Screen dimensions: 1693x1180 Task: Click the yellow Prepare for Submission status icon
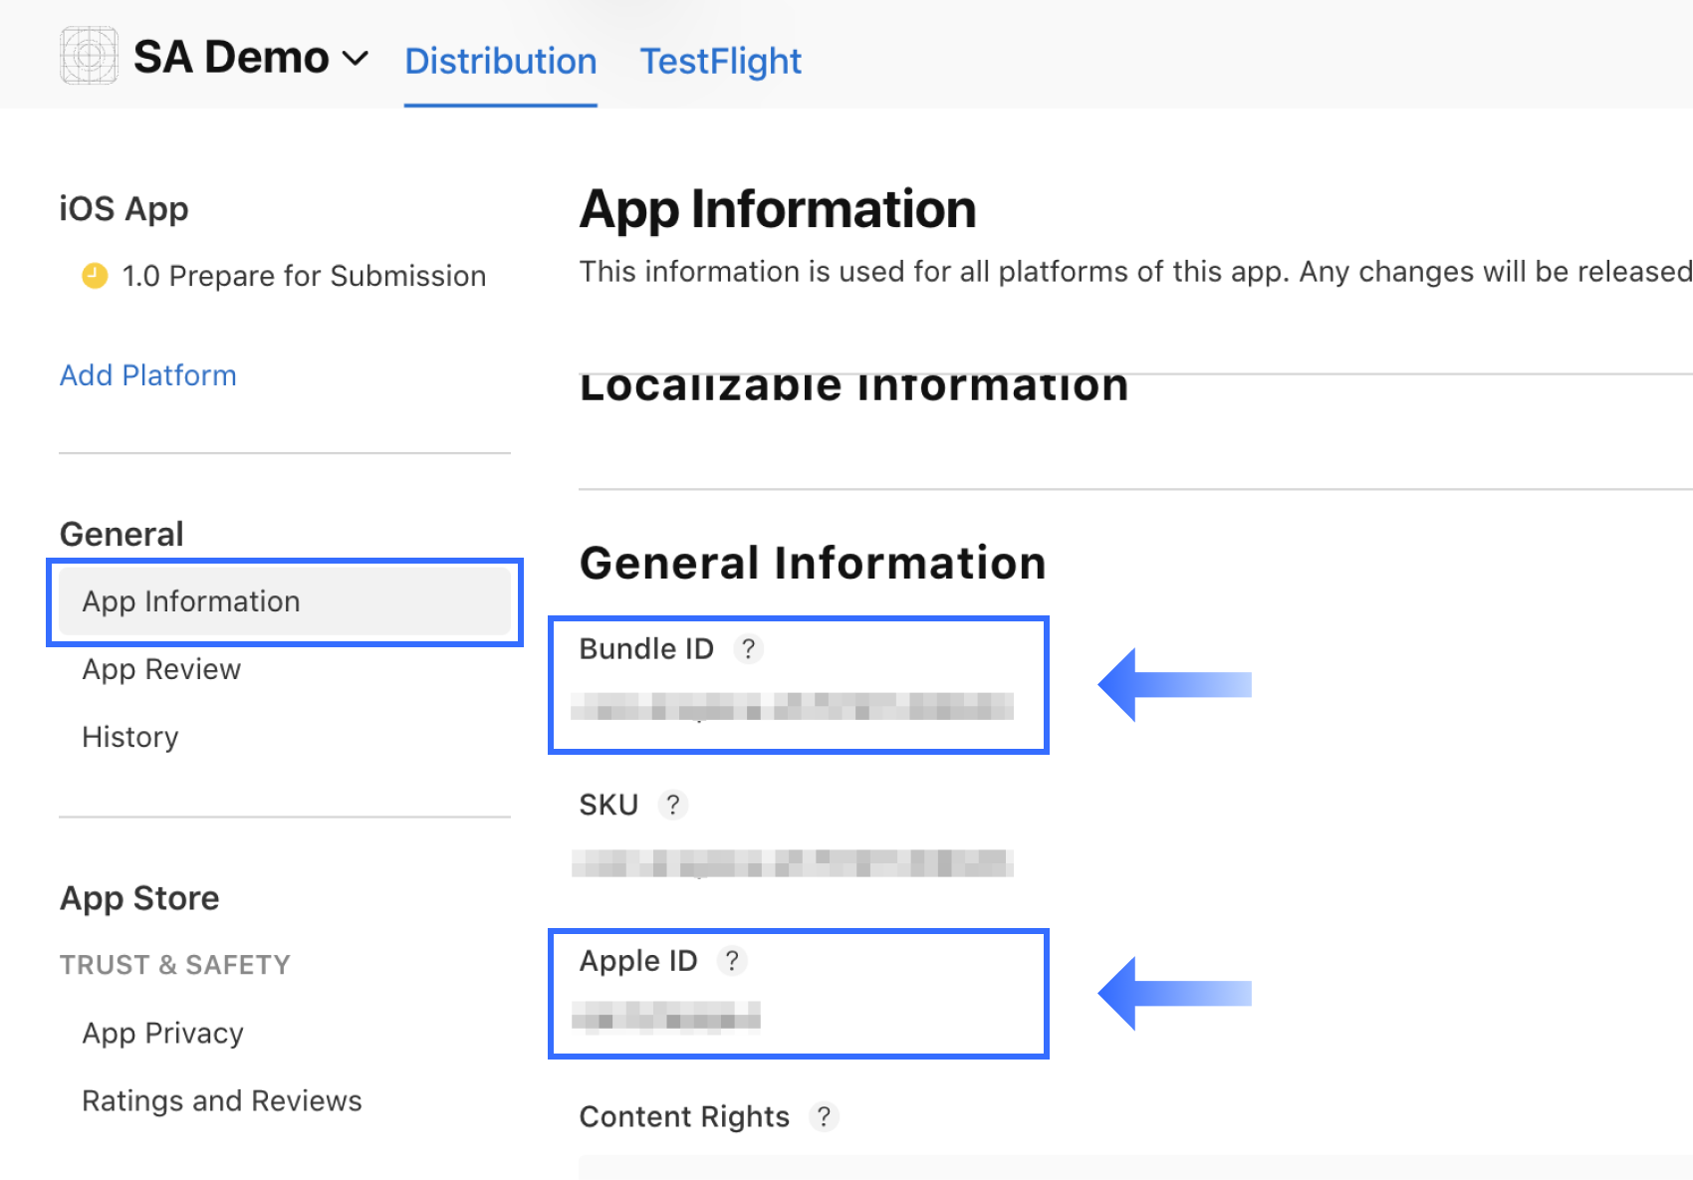pos(95,275)
